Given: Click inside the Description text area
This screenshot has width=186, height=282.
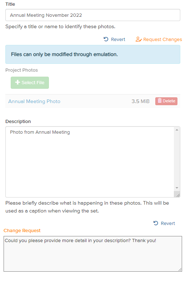Looking at the screenshot, I should [x=90, y=162].
